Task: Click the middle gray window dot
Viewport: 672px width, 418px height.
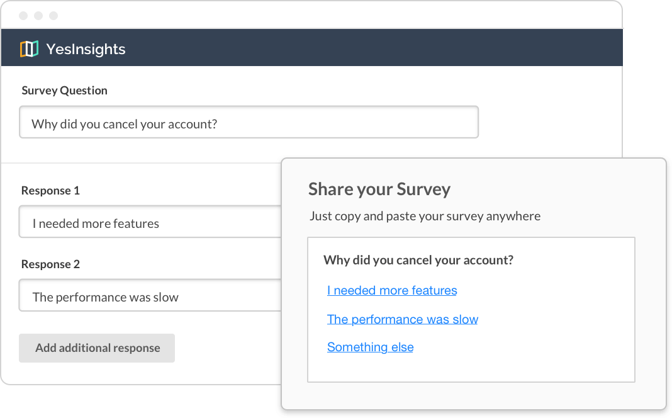Action: tap(38, 15)
